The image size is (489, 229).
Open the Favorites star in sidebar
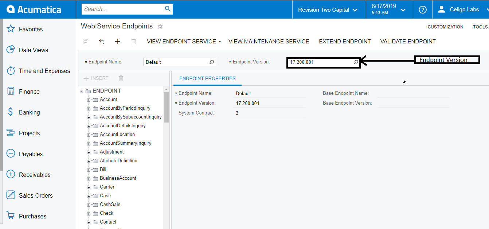[11, 29]
